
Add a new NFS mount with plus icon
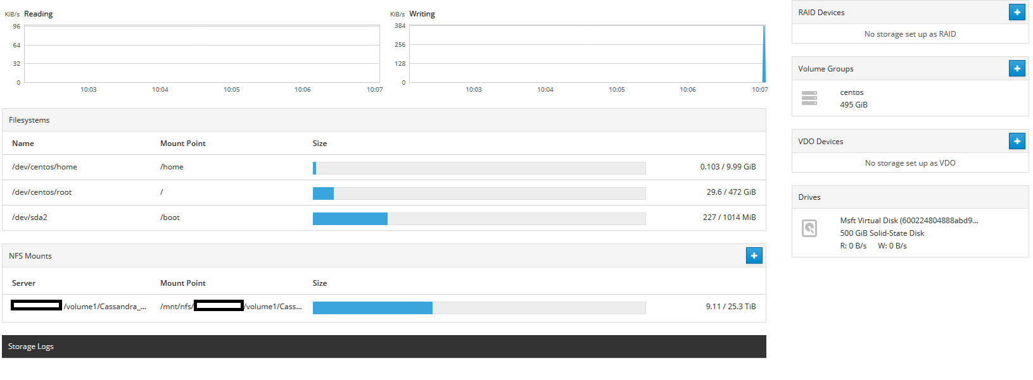click(x=754, y=255)
